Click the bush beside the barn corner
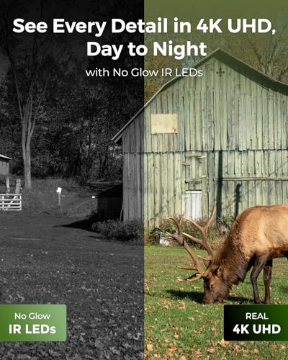The width and height of the screenshot is (288, 360). point(117,229)
